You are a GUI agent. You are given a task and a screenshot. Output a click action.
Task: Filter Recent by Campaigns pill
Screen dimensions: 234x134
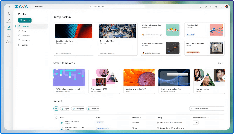(x=93, y=109)
